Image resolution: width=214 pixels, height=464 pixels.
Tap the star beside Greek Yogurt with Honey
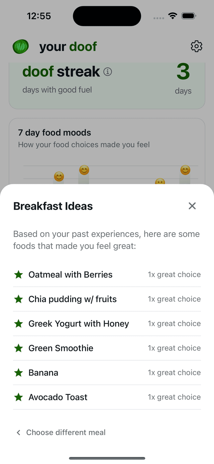[x=18, y=323]
